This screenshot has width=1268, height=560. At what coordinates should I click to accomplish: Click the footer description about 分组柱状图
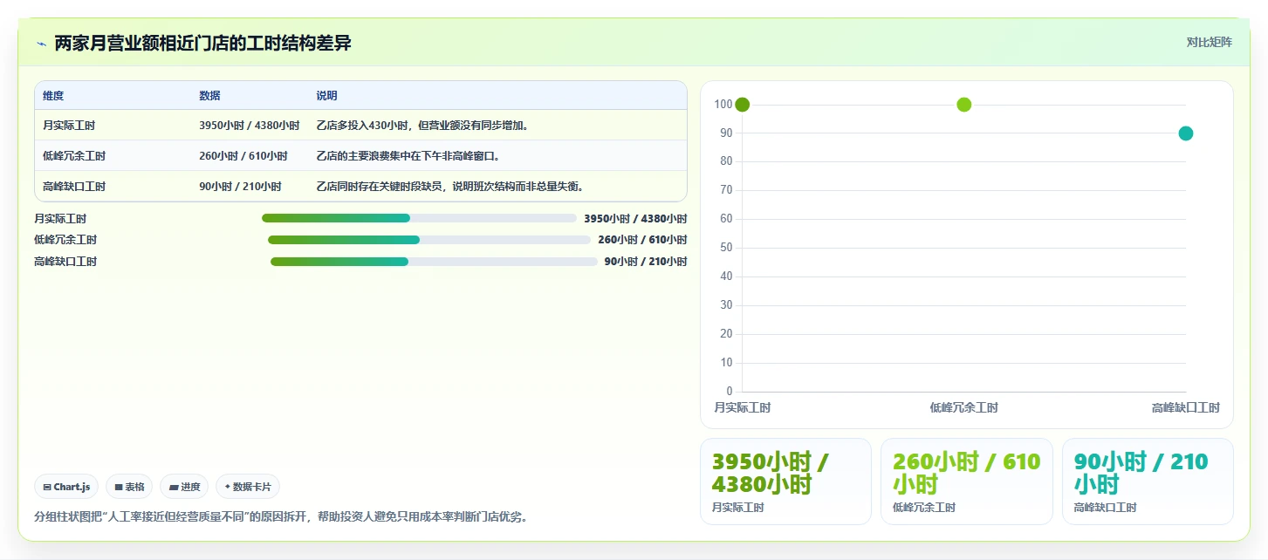(281, 516)
